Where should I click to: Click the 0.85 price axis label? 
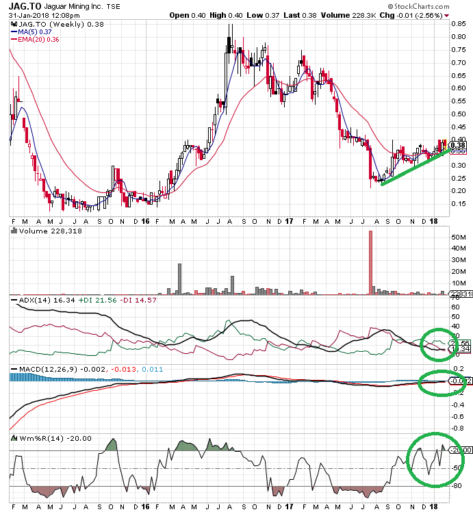pyautogui.click(x=459, y=23)
